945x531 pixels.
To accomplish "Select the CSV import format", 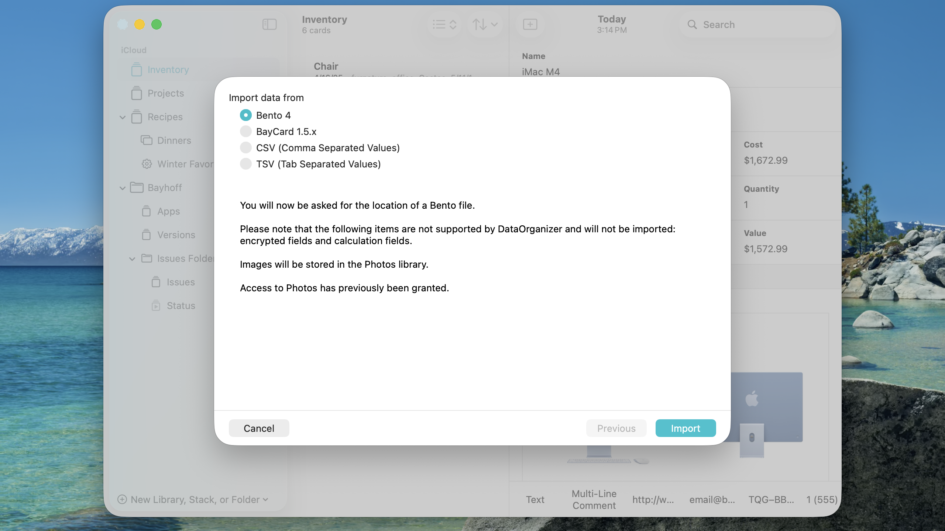I will (246, 147).
